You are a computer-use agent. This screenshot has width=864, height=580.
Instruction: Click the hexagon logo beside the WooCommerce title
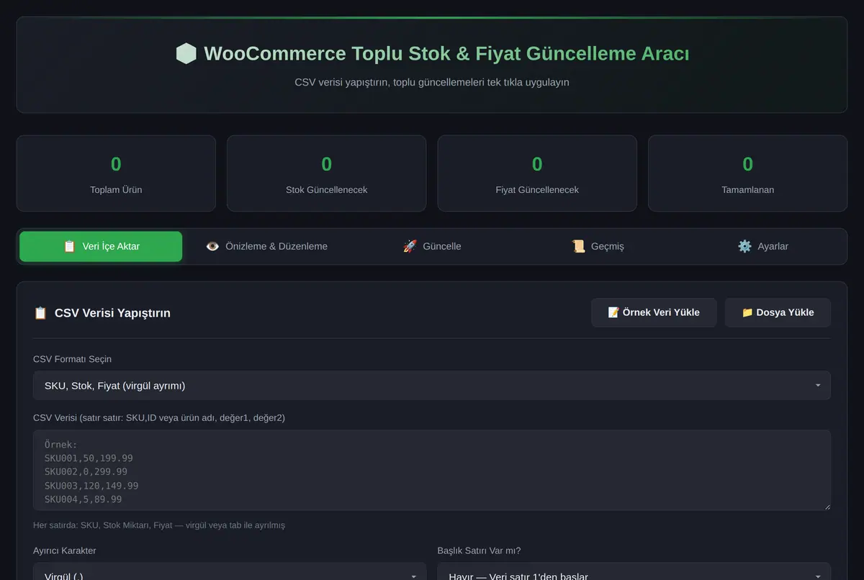coord(186,54)
